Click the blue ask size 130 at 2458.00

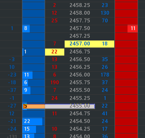pos(105,13)
